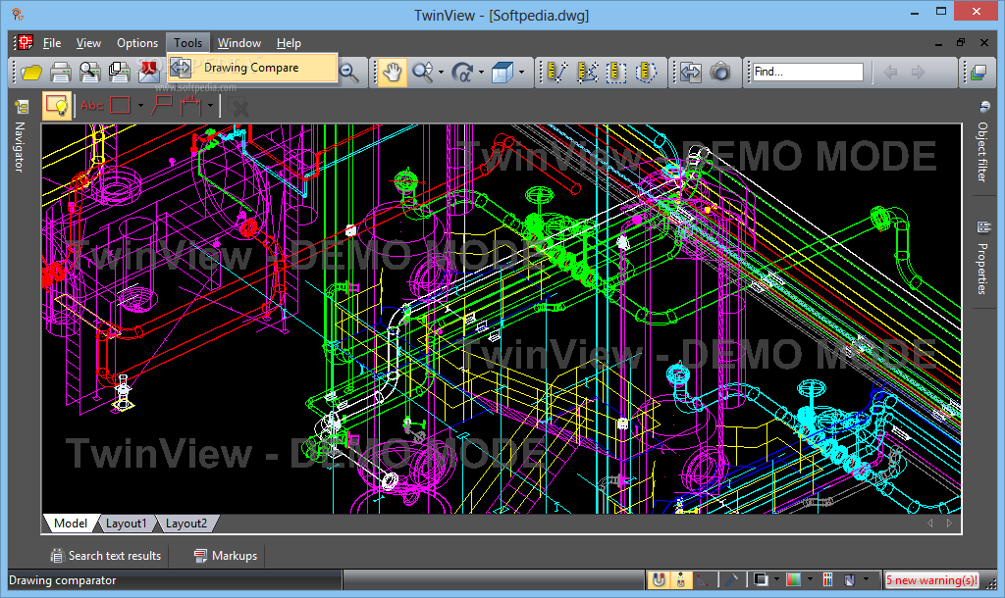The height and width of the screenshot is (598, 1005).
Task: Open the 3D view cube dropdown arrow
Action: pyautogui.click(x=521, y=72)
